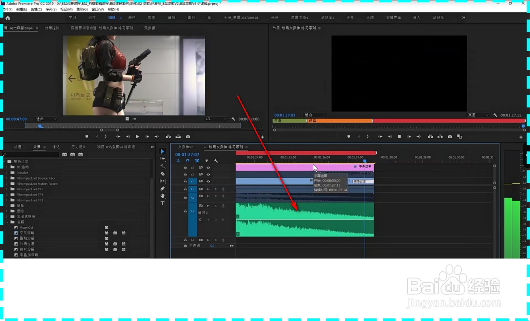
Task: Filter effects by 32-bit color icon
Action: point(73,154)
